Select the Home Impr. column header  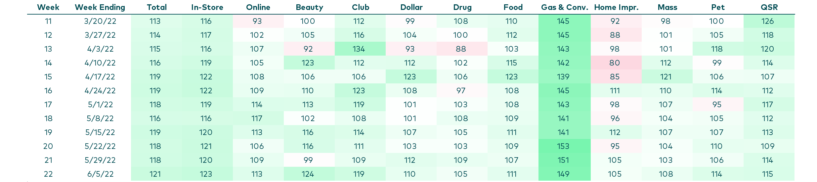click(616, 7)
